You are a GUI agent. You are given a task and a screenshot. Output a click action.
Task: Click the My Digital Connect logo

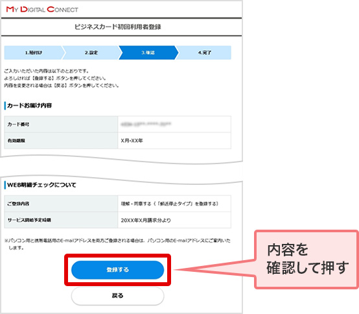click(x=42, y=9)
